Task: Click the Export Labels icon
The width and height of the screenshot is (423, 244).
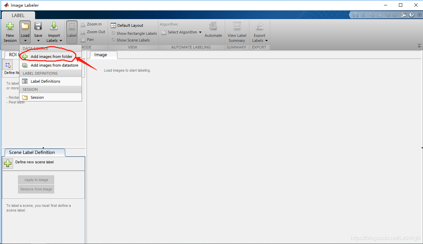Action: (x=259, y=27)
